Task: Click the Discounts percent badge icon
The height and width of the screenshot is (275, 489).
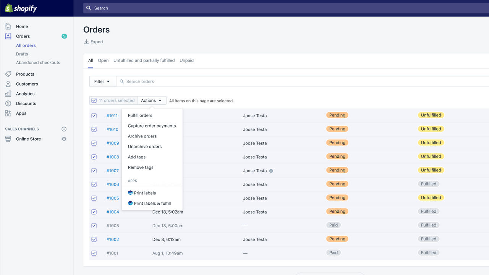Action: (x=8, y=104)
